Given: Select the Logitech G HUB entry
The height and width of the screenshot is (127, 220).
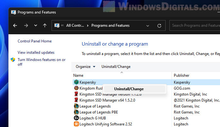Looking at the screenshot, I should 93,118.
